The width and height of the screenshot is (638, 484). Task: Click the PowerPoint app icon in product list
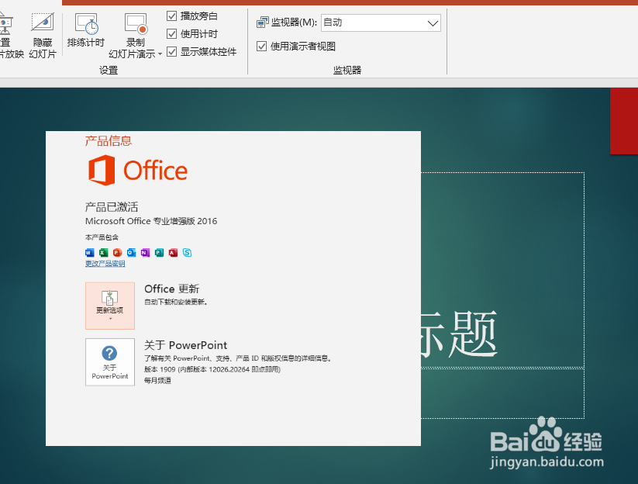[x=118, y=253]
